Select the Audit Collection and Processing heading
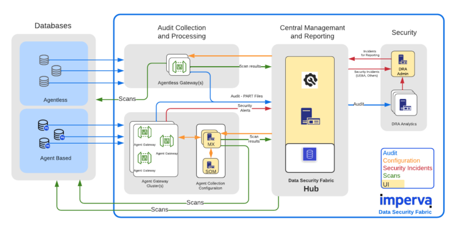The image size is (460, 231). pyautogui.click(x=182, y=33)
